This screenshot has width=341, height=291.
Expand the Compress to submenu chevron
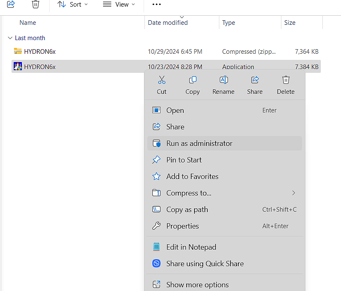[x=293, y=193]
